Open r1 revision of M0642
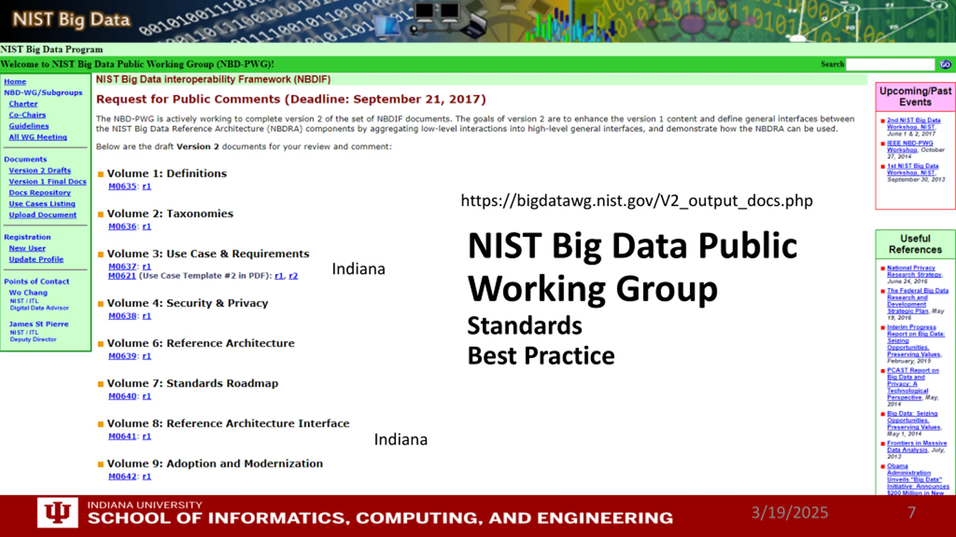 point(147,477)
